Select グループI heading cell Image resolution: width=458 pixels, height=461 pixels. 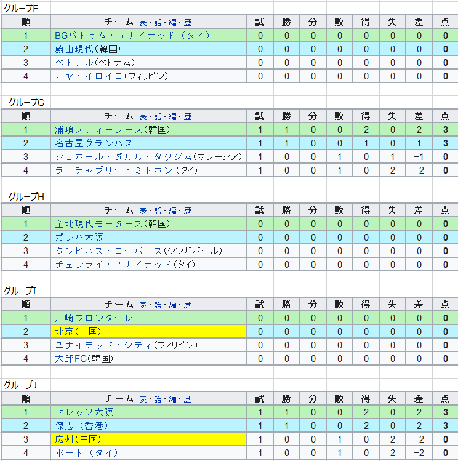pos(26,291)
